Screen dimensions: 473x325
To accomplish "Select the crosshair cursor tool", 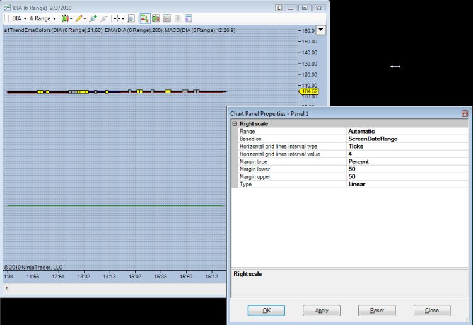I will coord(117,19).
